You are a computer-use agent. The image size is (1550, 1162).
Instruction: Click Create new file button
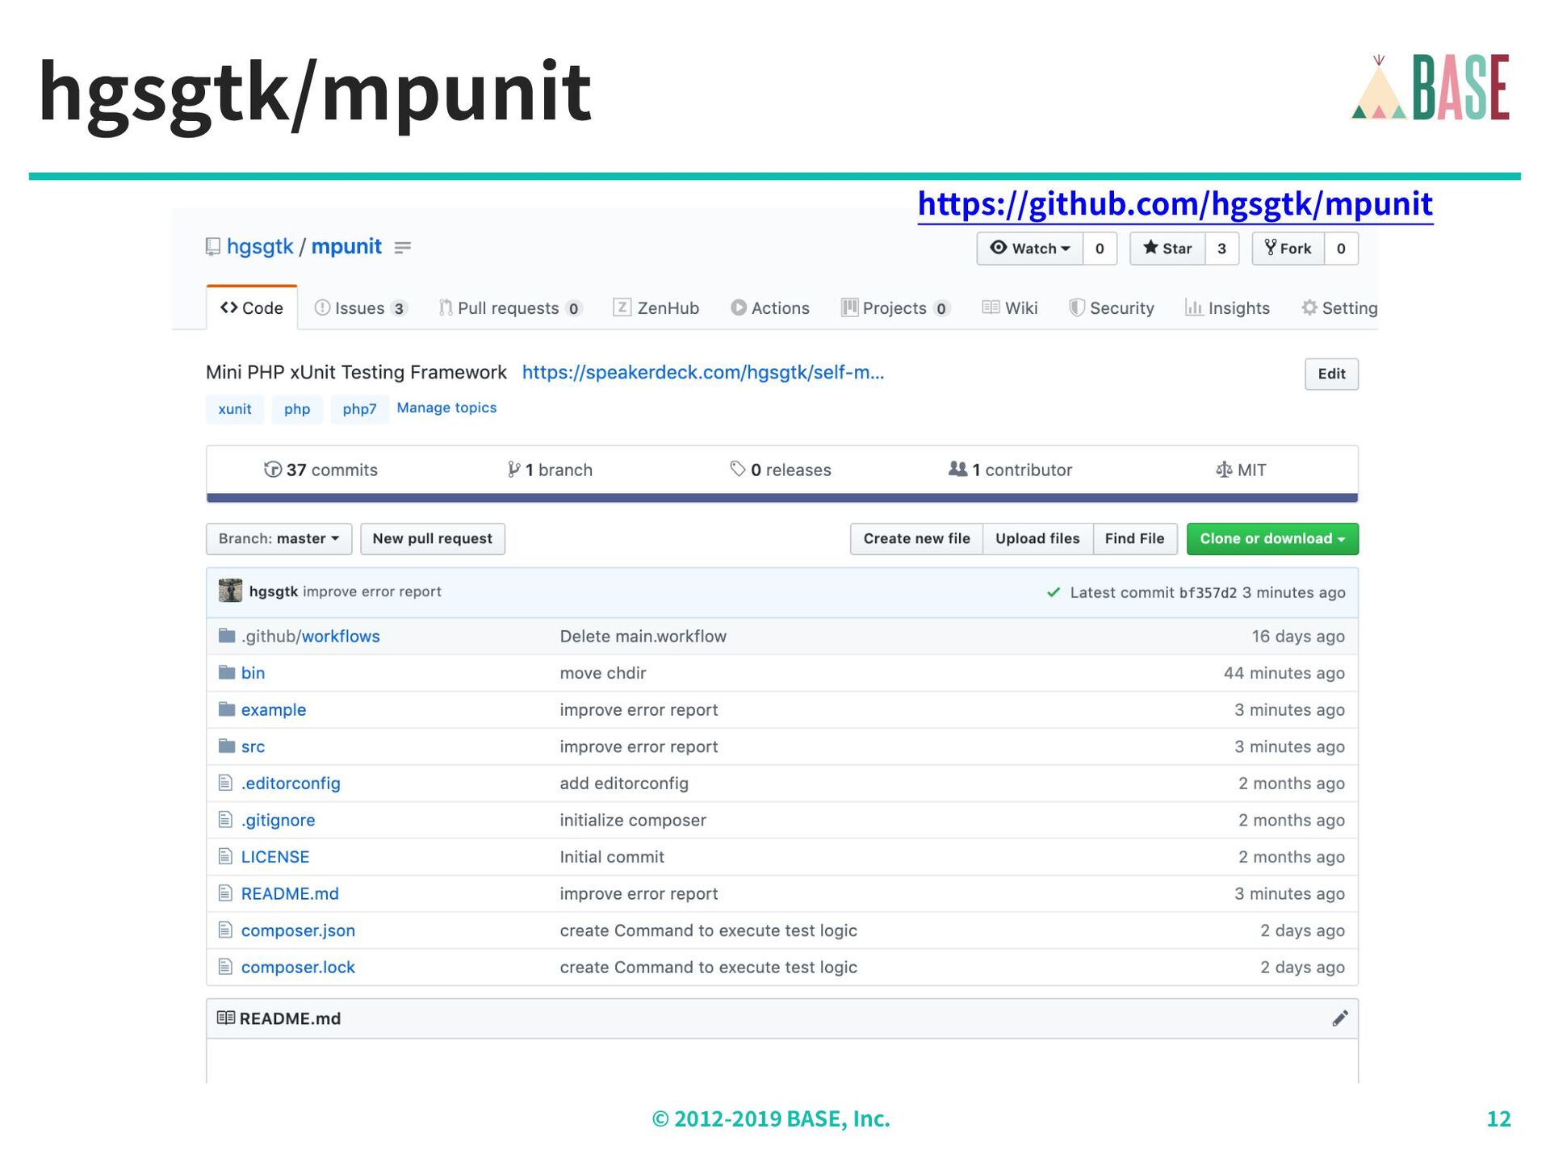click(917, 539)
